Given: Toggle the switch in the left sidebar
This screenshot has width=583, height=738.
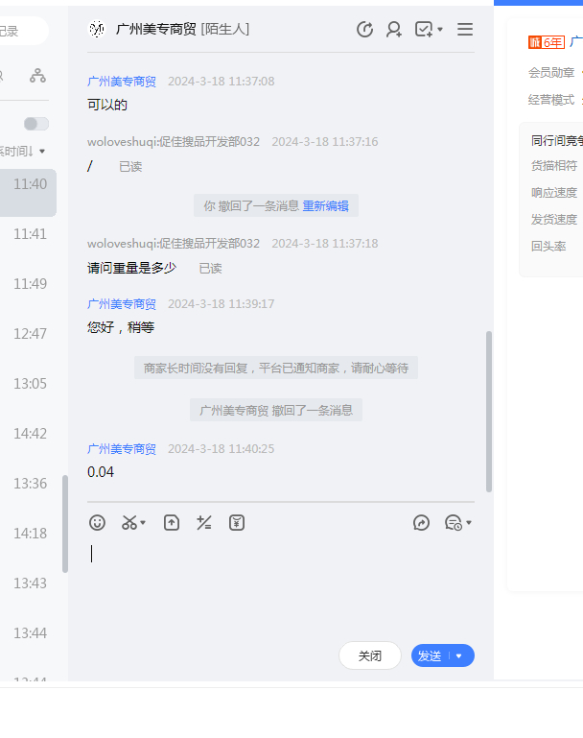Looking at the screenshot, I should [36, 124].
